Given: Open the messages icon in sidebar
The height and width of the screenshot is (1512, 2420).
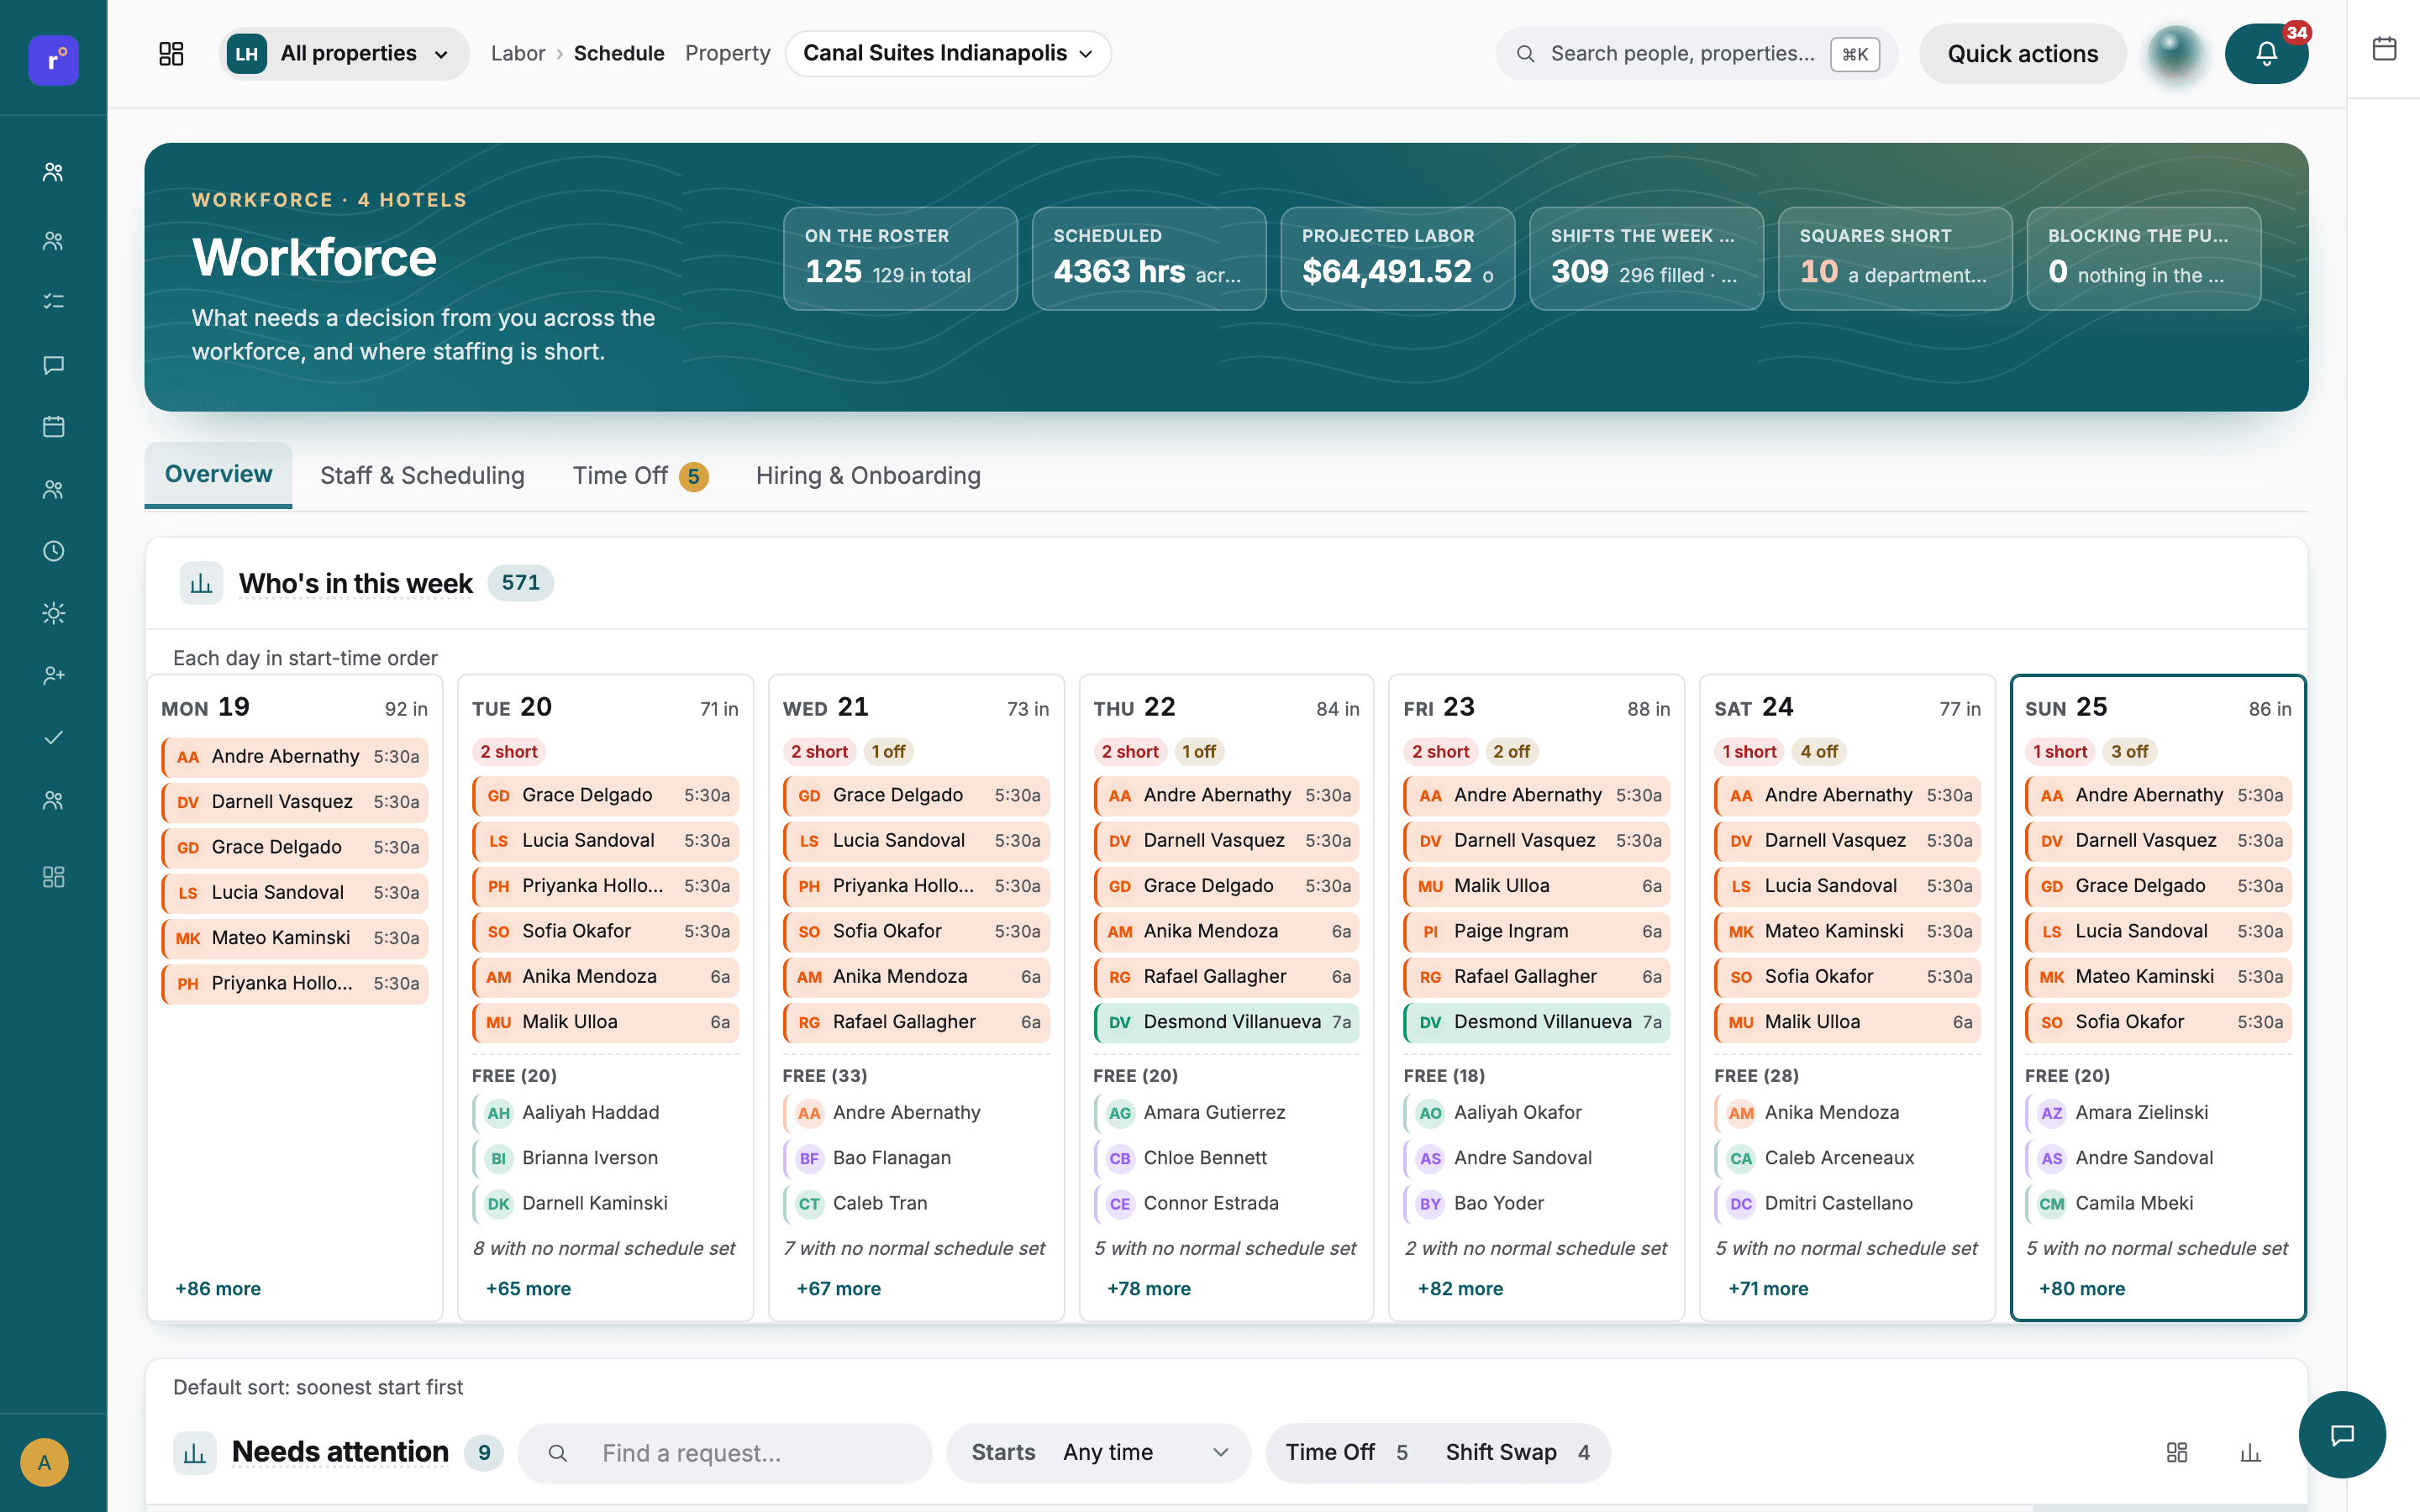Looking at the screenshot, I should 54,365.
